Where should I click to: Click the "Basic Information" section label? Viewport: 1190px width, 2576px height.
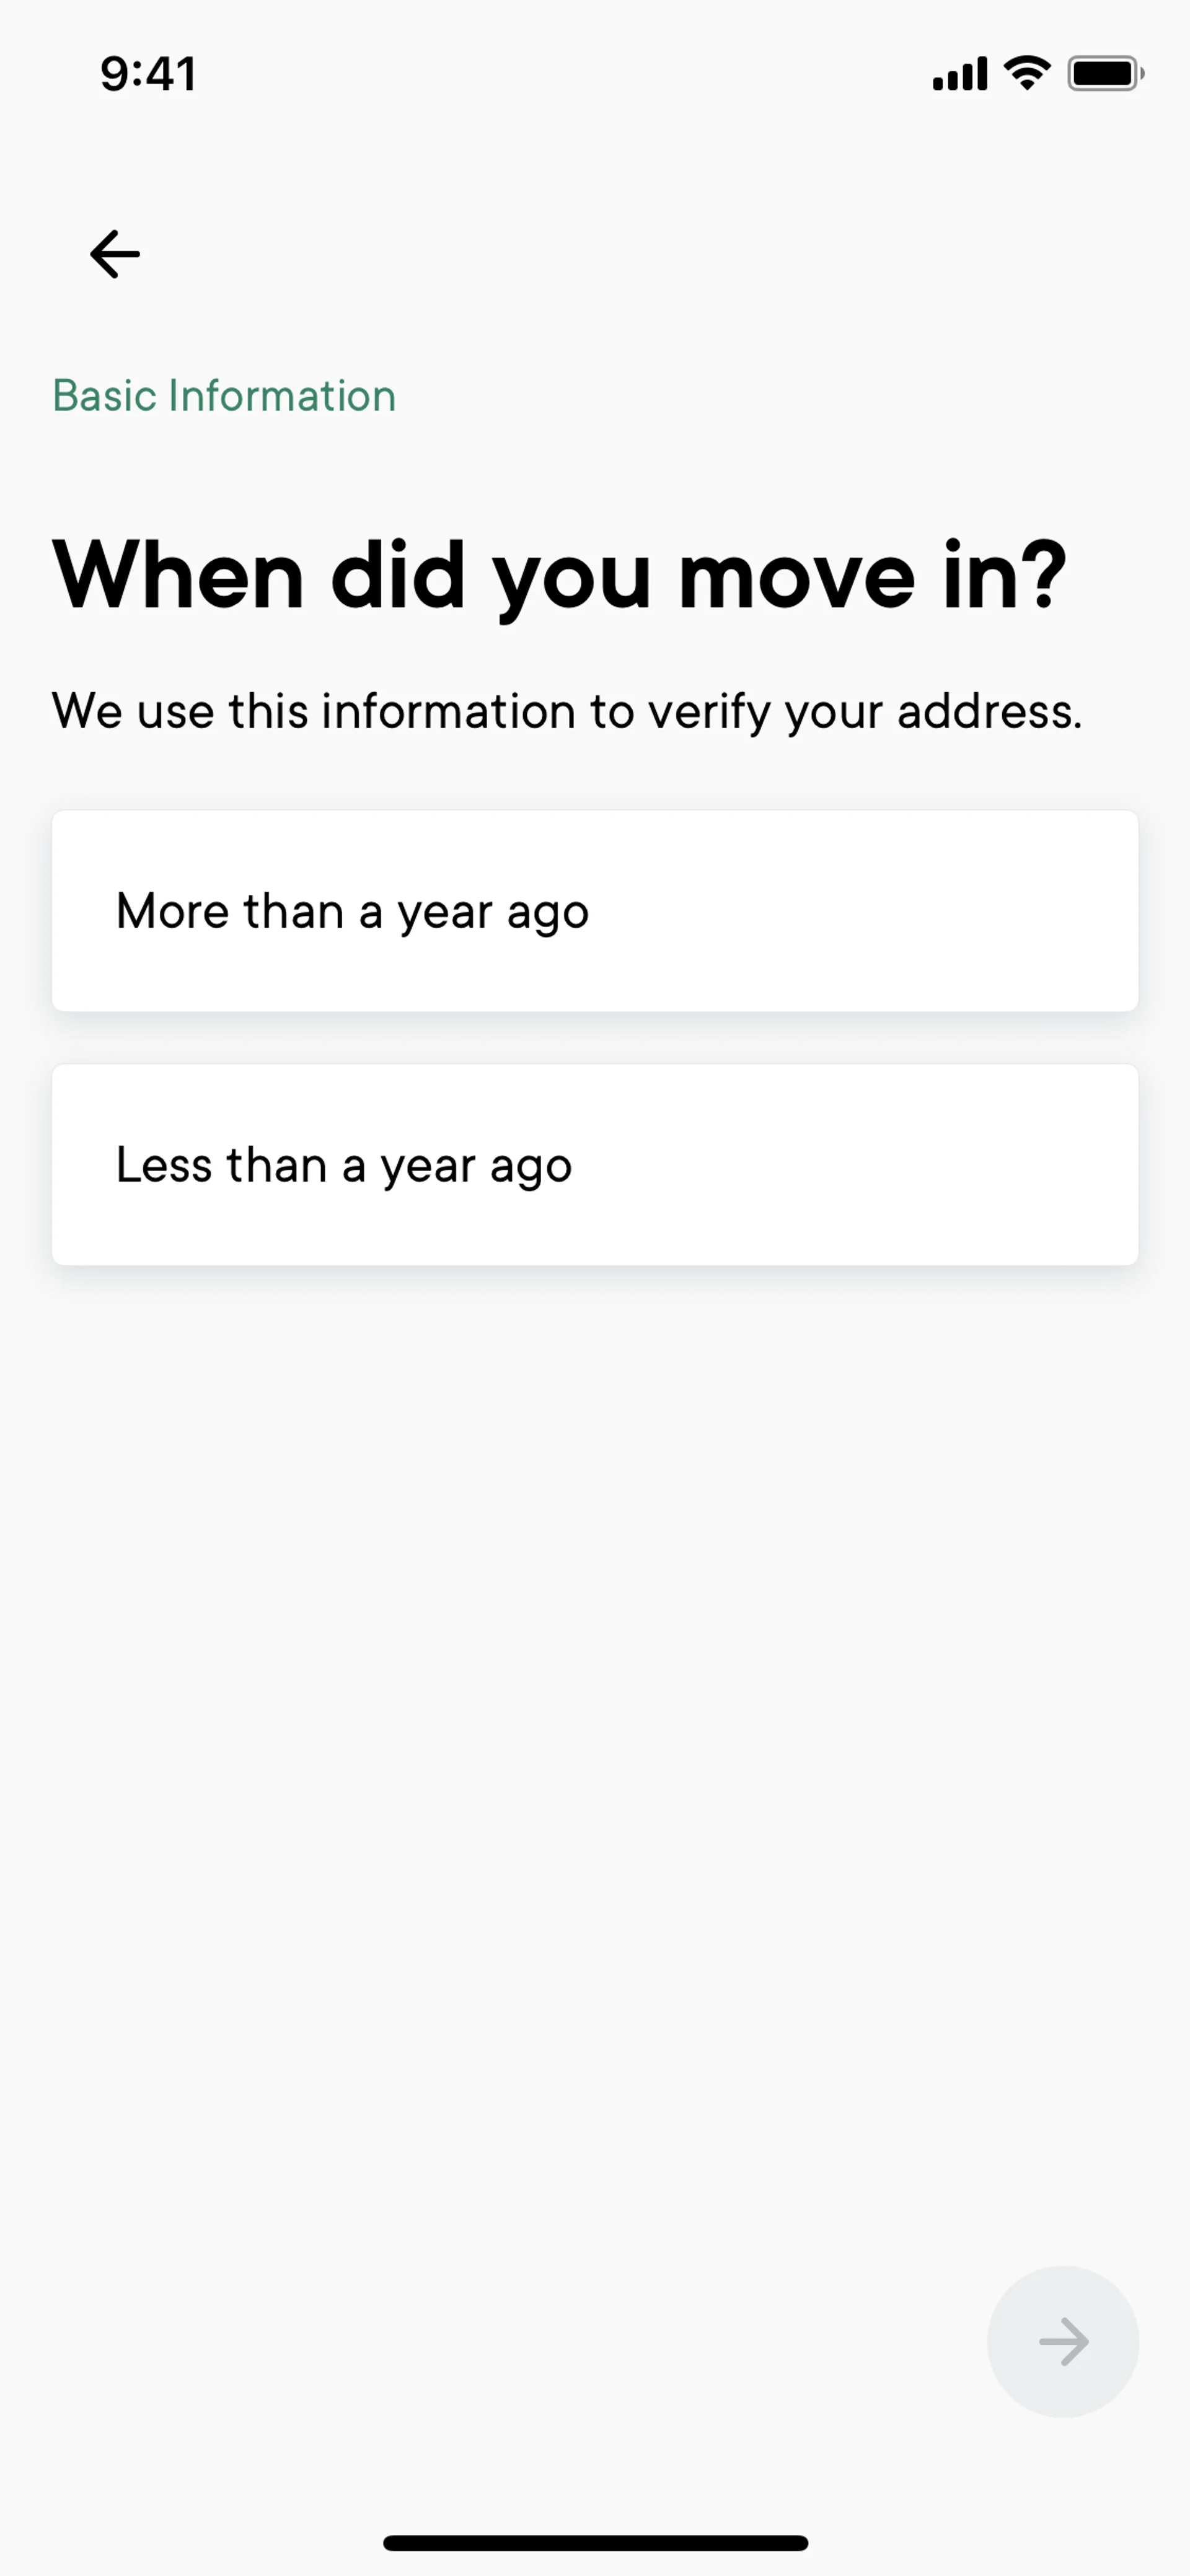tap(224, 396)
